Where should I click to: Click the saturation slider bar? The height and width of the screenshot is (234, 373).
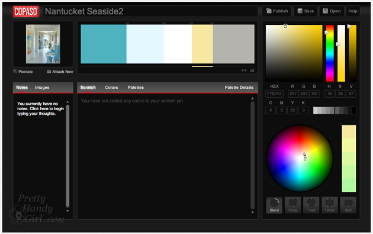pyautogui.click(x=341, y=53)
